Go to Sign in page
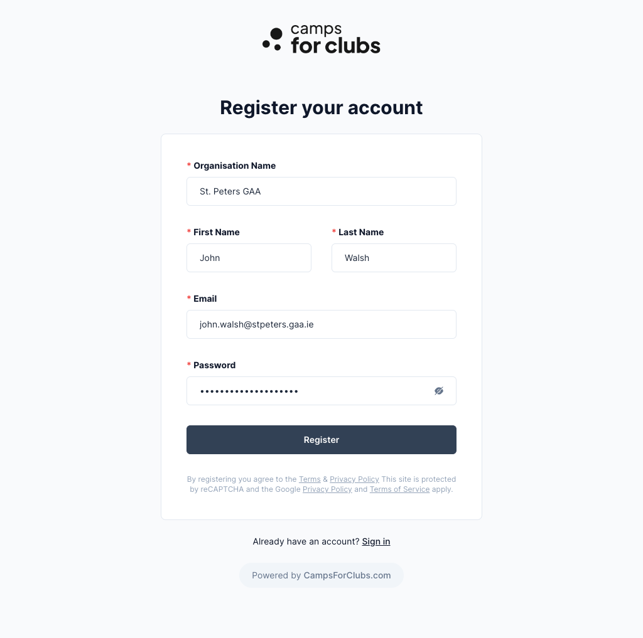 pyautogui.click(x=376, y=542)
